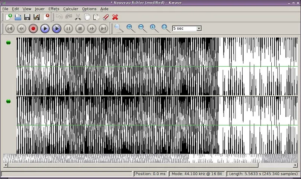Screen dimensions: 301x179
Task: Open the Jouer menu
Action: tap(40, 9)
